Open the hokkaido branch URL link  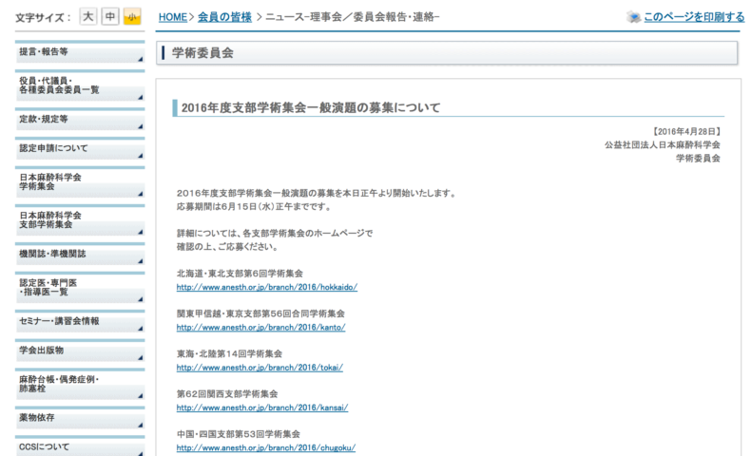pyautogui.click(x=267, y=287)
